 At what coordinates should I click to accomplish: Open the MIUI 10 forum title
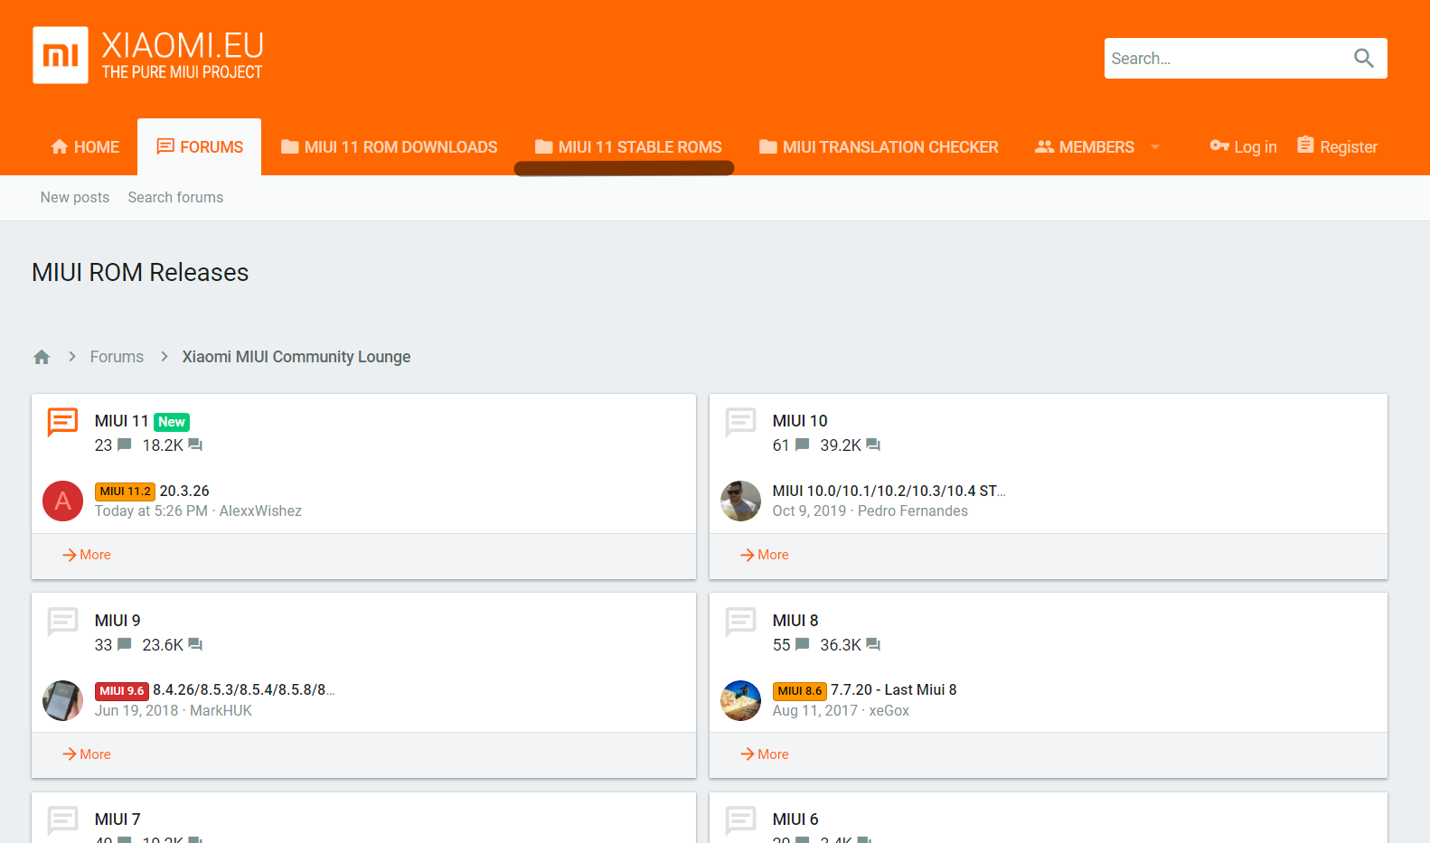pos(800,421)
